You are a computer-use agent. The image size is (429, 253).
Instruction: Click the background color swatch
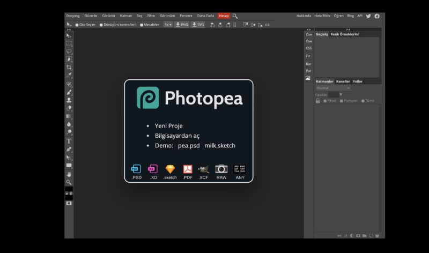(x=69, y=197)
